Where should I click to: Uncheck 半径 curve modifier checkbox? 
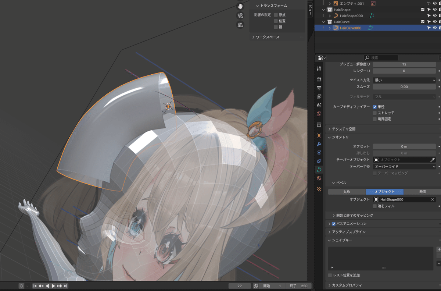point(375,107)
